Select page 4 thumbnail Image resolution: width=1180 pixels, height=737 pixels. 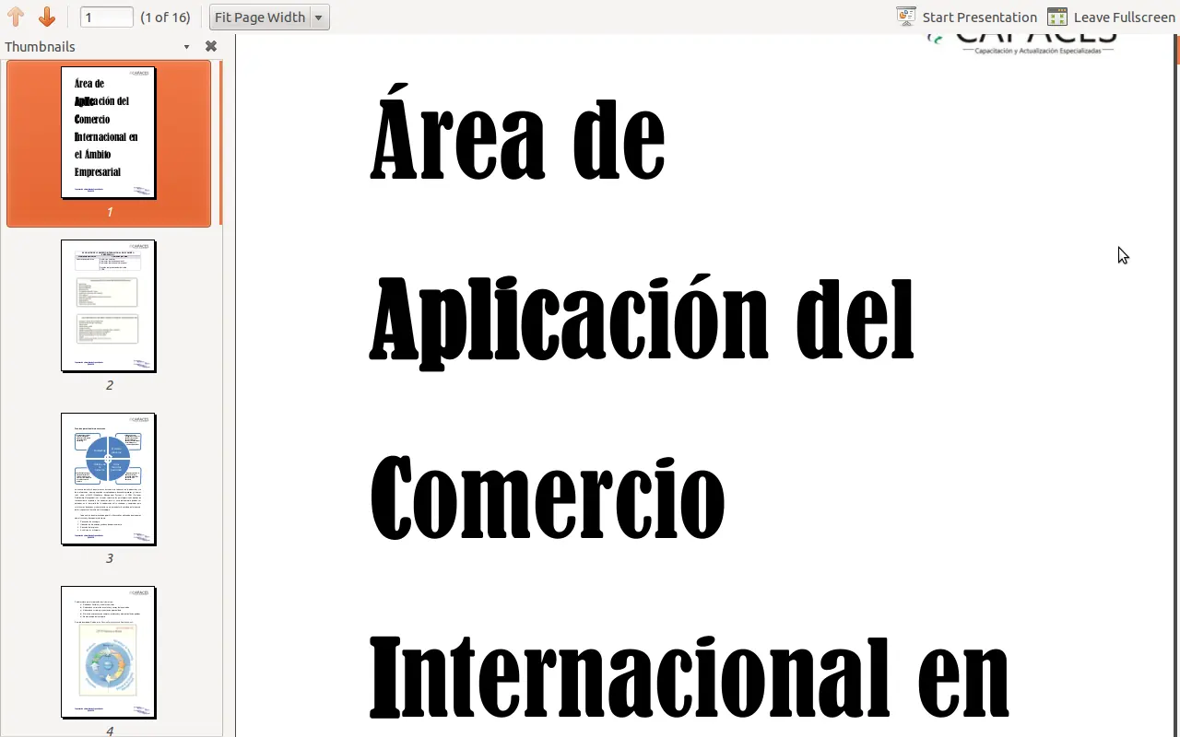pyautogui.click(x=109, y=652)
